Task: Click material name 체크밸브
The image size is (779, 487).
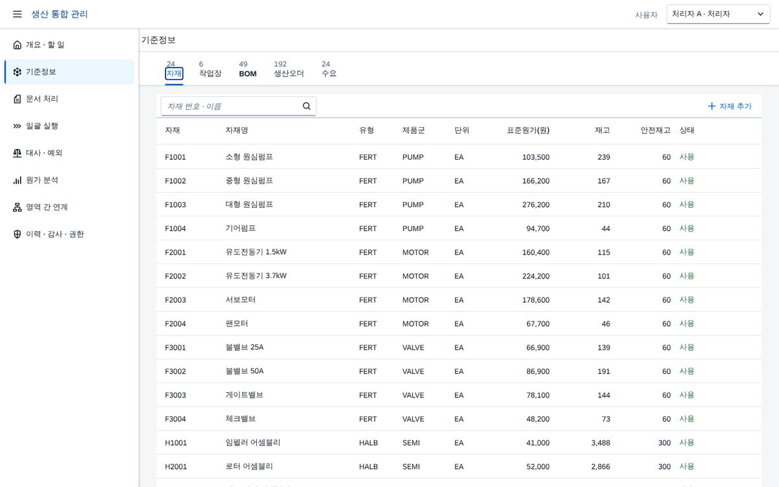Action: pos(241,419)
